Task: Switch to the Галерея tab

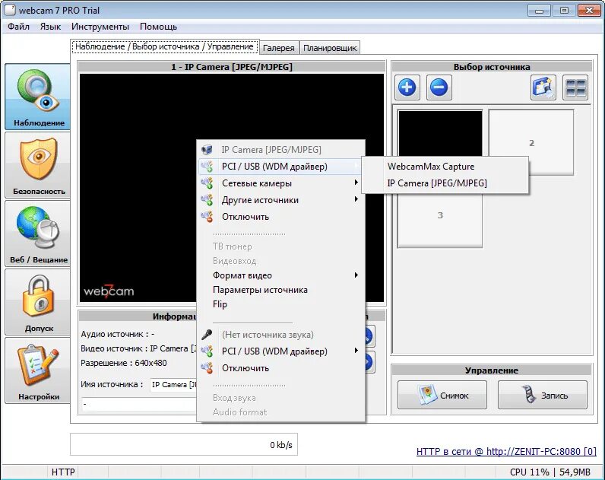Action: tap(279, 48)
